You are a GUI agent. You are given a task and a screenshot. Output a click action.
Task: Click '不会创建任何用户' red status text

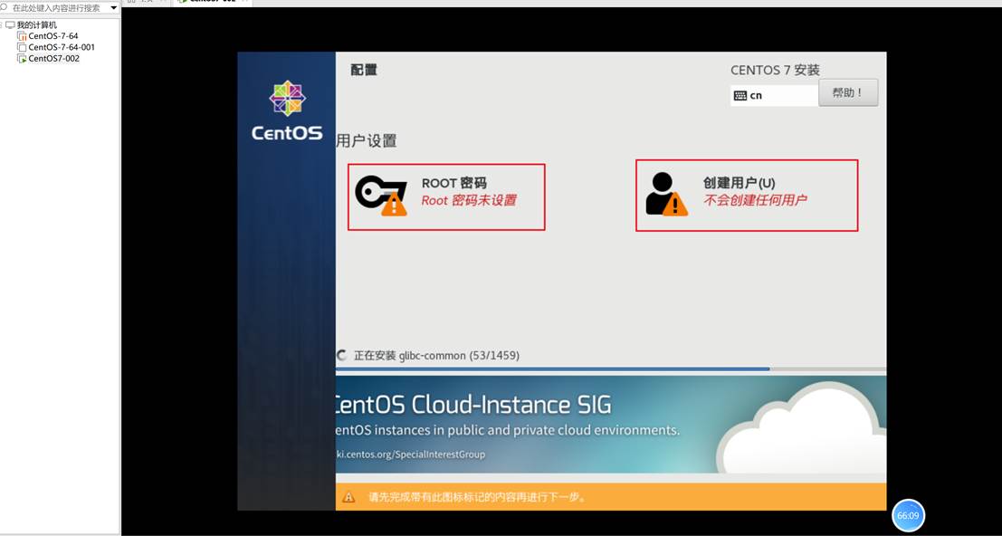tap(755, 201)
